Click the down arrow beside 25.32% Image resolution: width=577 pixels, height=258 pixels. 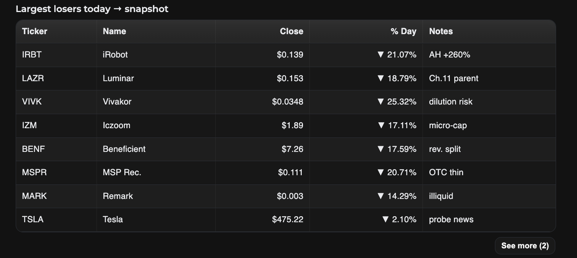(x=381, y=102)
